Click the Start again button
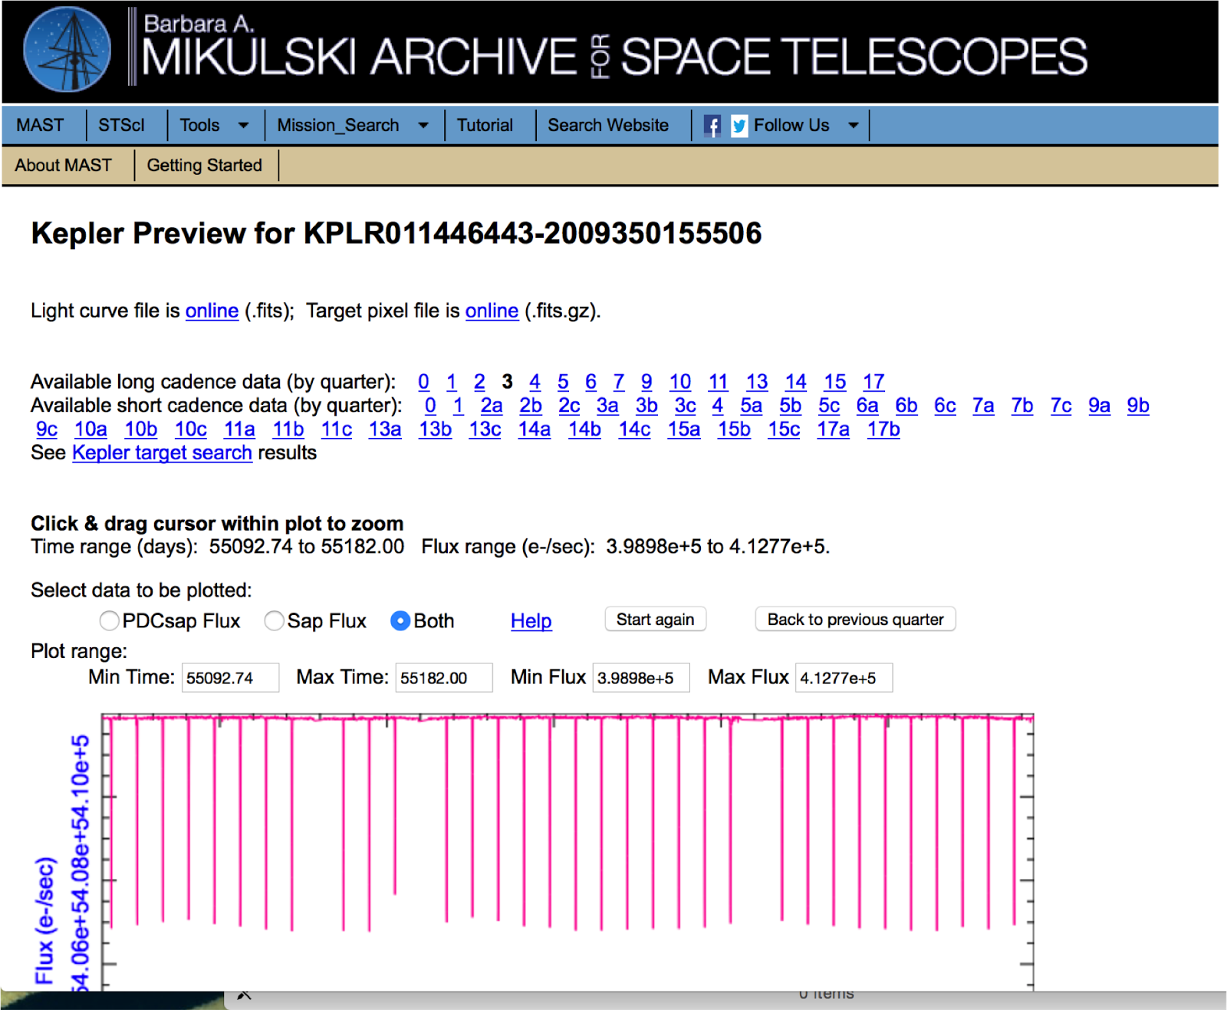The width and height of the screenshot is (1227, 1010). point(655,620)
